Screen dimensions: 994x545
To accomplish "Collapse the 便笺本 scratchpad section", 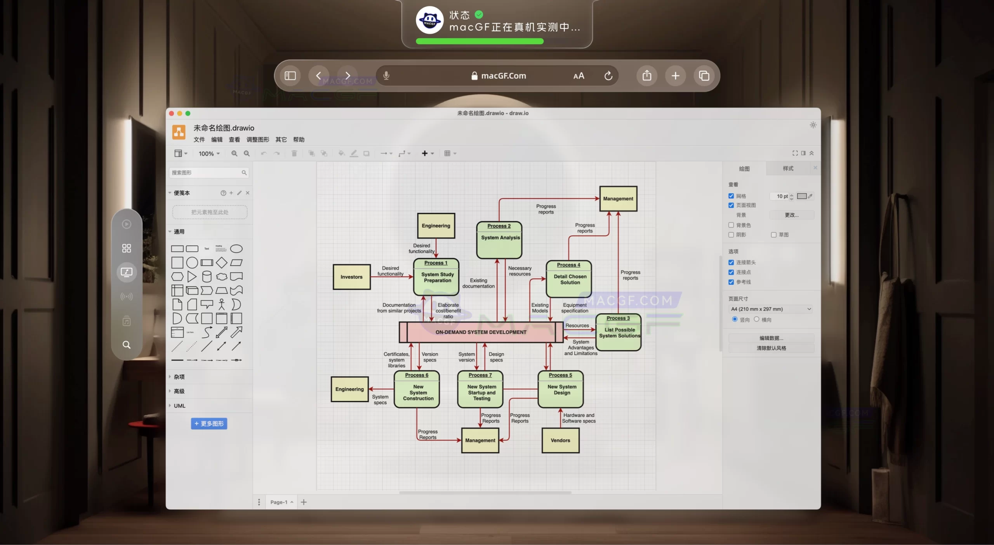I will (170, 193).
